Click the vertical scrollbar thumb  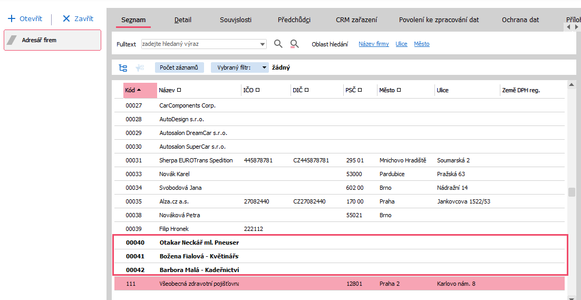click(571, 192)
